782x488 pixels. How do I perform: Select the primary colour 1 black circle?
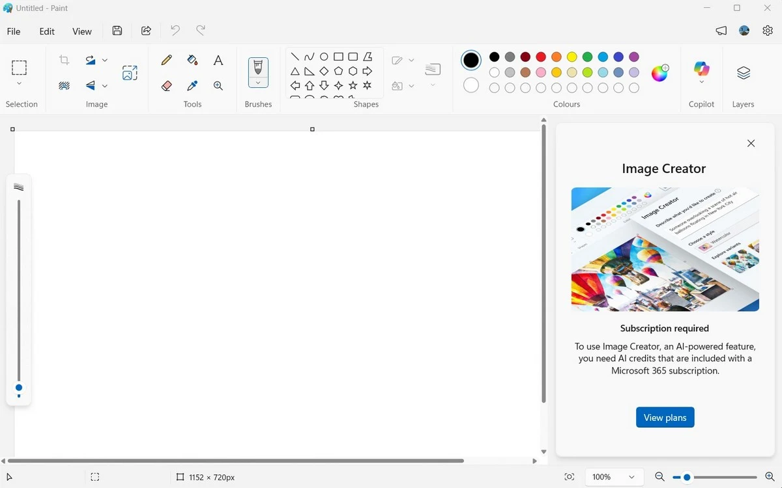pyautogui.click(x=471, y=61)
